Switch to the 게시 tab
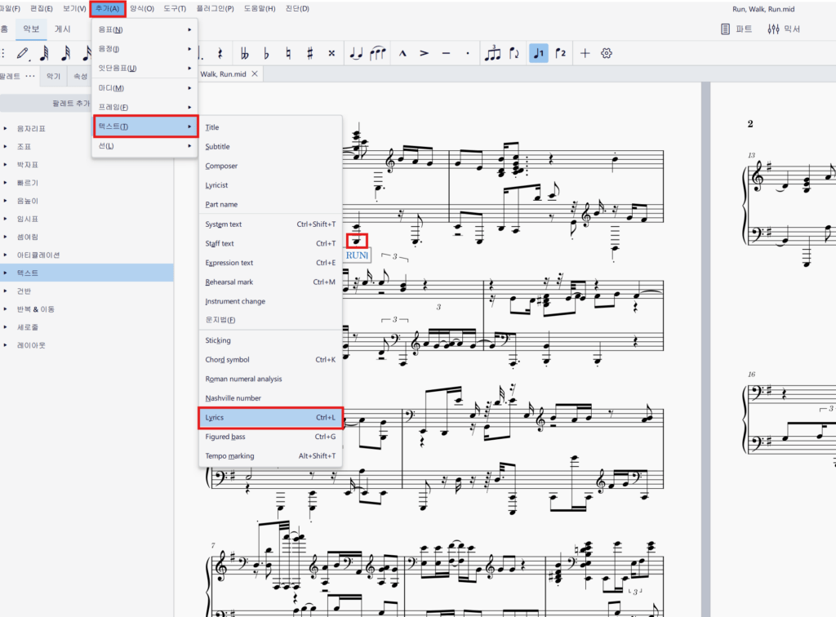Viewport: 836px width, 617px height. coord(62,29)
